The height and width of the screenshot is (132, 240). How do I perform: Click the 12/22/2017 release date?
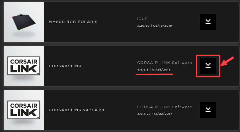[163, 114]
